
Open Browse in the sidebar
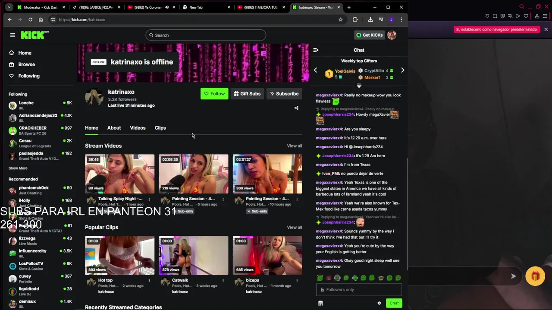point(26,64)
